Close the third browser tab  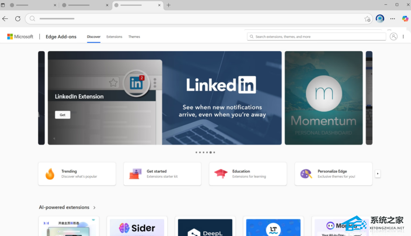tap(159, 5)
